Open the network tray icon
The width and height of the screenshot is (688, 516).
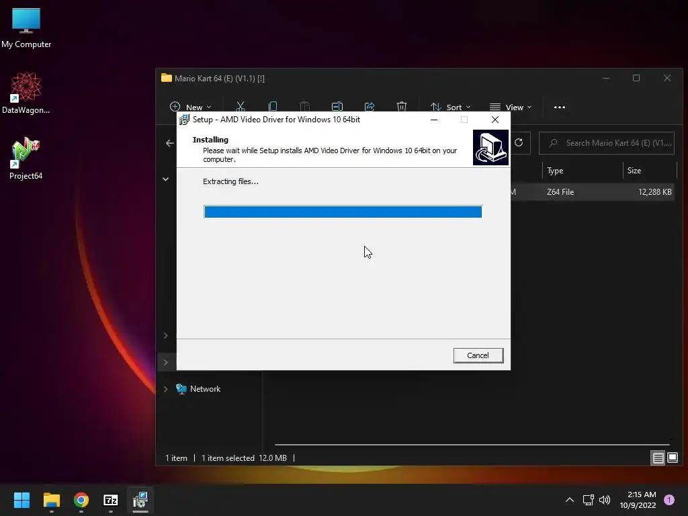point(588,500)
